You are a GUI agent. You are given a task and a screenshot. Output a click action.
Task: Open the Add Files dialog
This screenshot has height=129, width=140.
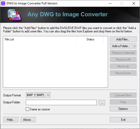123,39
